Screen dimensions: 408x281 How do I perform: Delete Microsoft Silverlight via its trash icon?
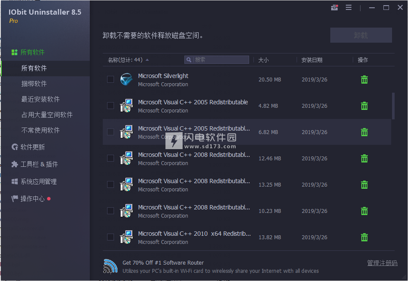tap(364, 79)
